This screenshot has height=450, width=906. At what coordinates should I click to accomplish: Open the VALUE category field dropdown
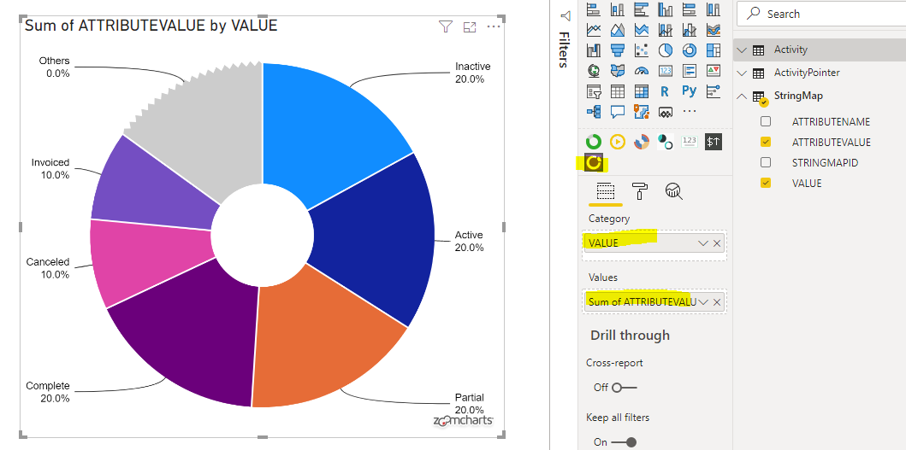click(702, 243)
